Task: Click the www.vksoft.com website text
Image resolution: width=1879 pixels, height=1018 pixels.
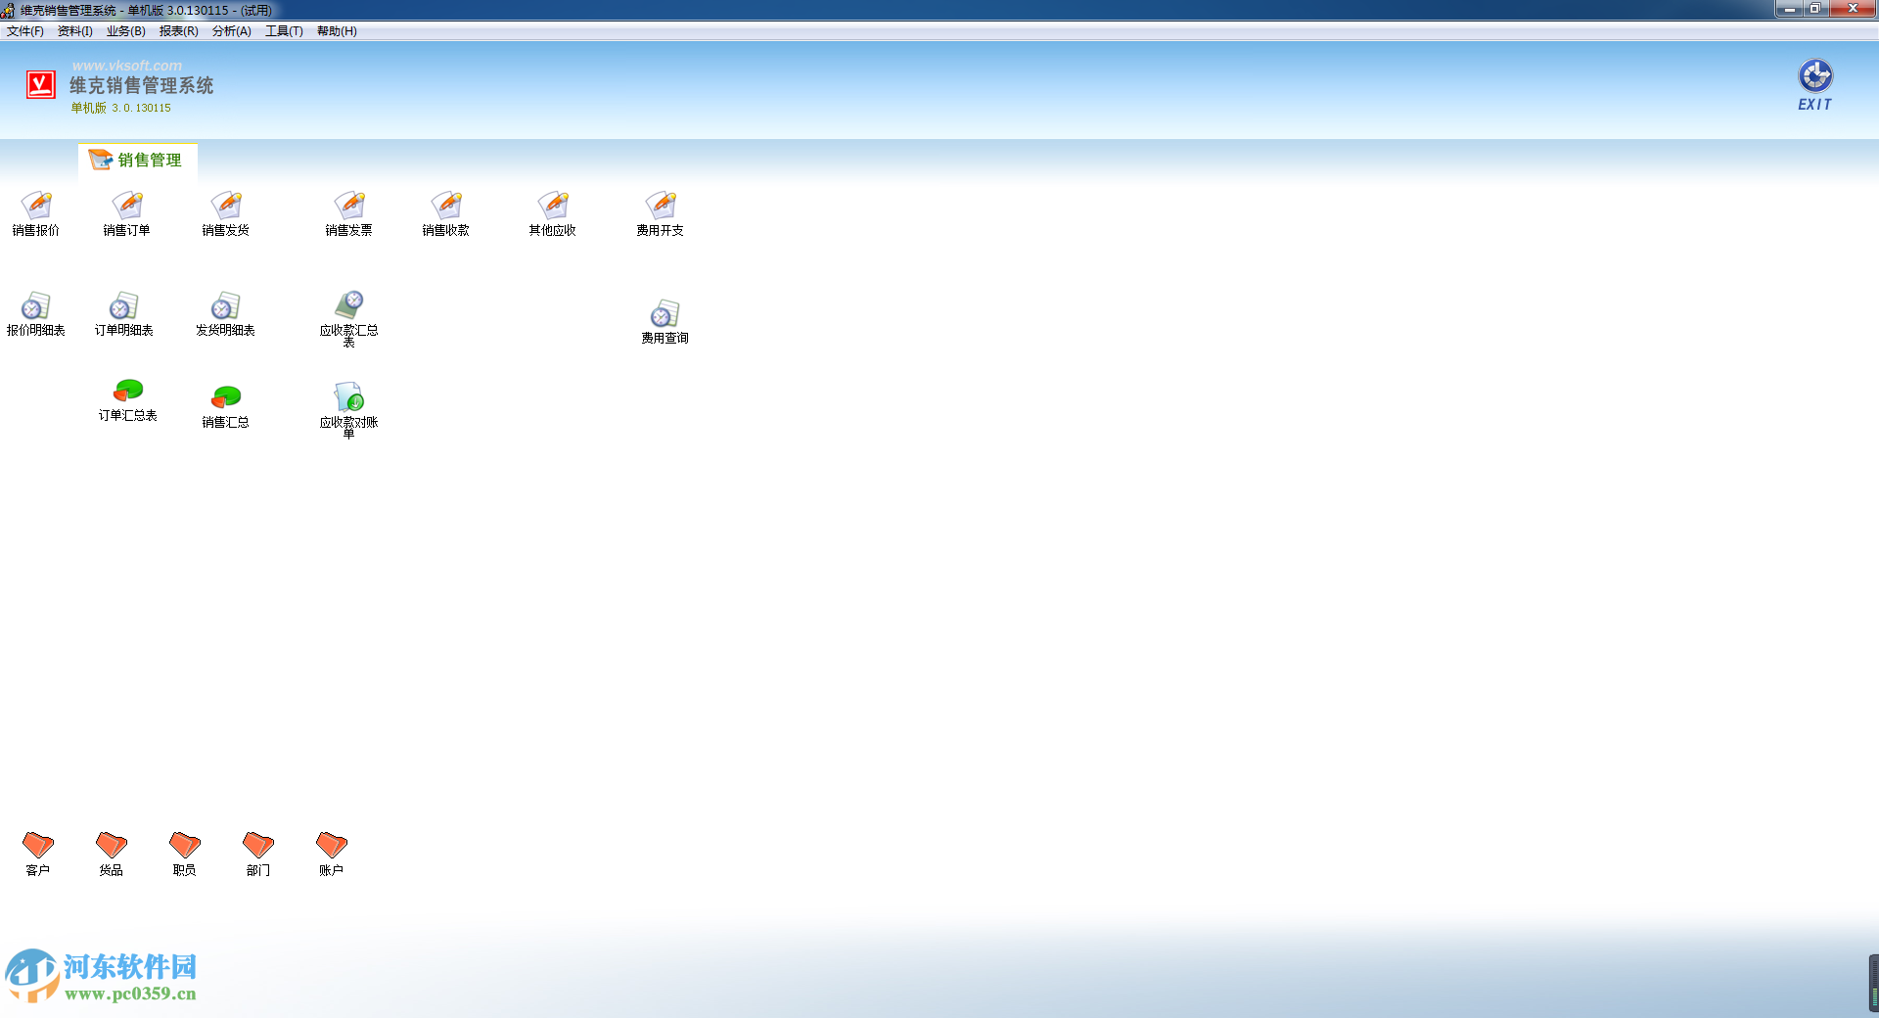Action: tap(127, 66)
